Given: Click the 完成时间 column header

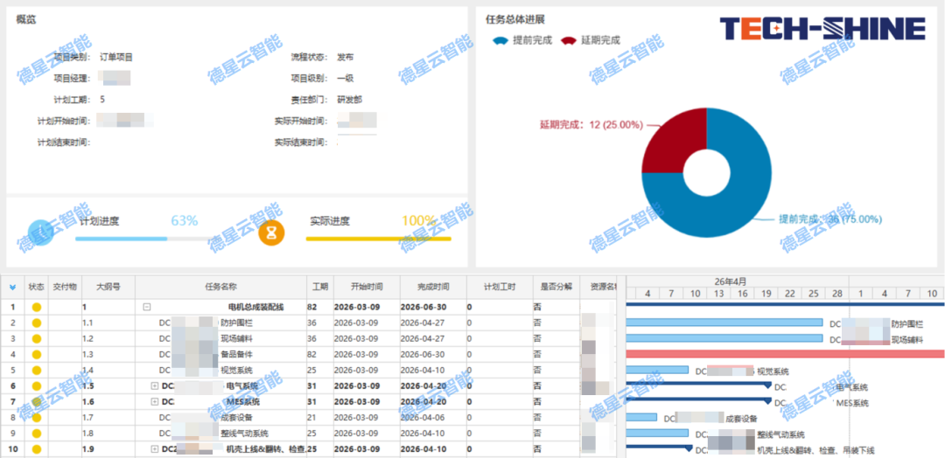Looking at the screenshot, I should [x=433, y=287].
